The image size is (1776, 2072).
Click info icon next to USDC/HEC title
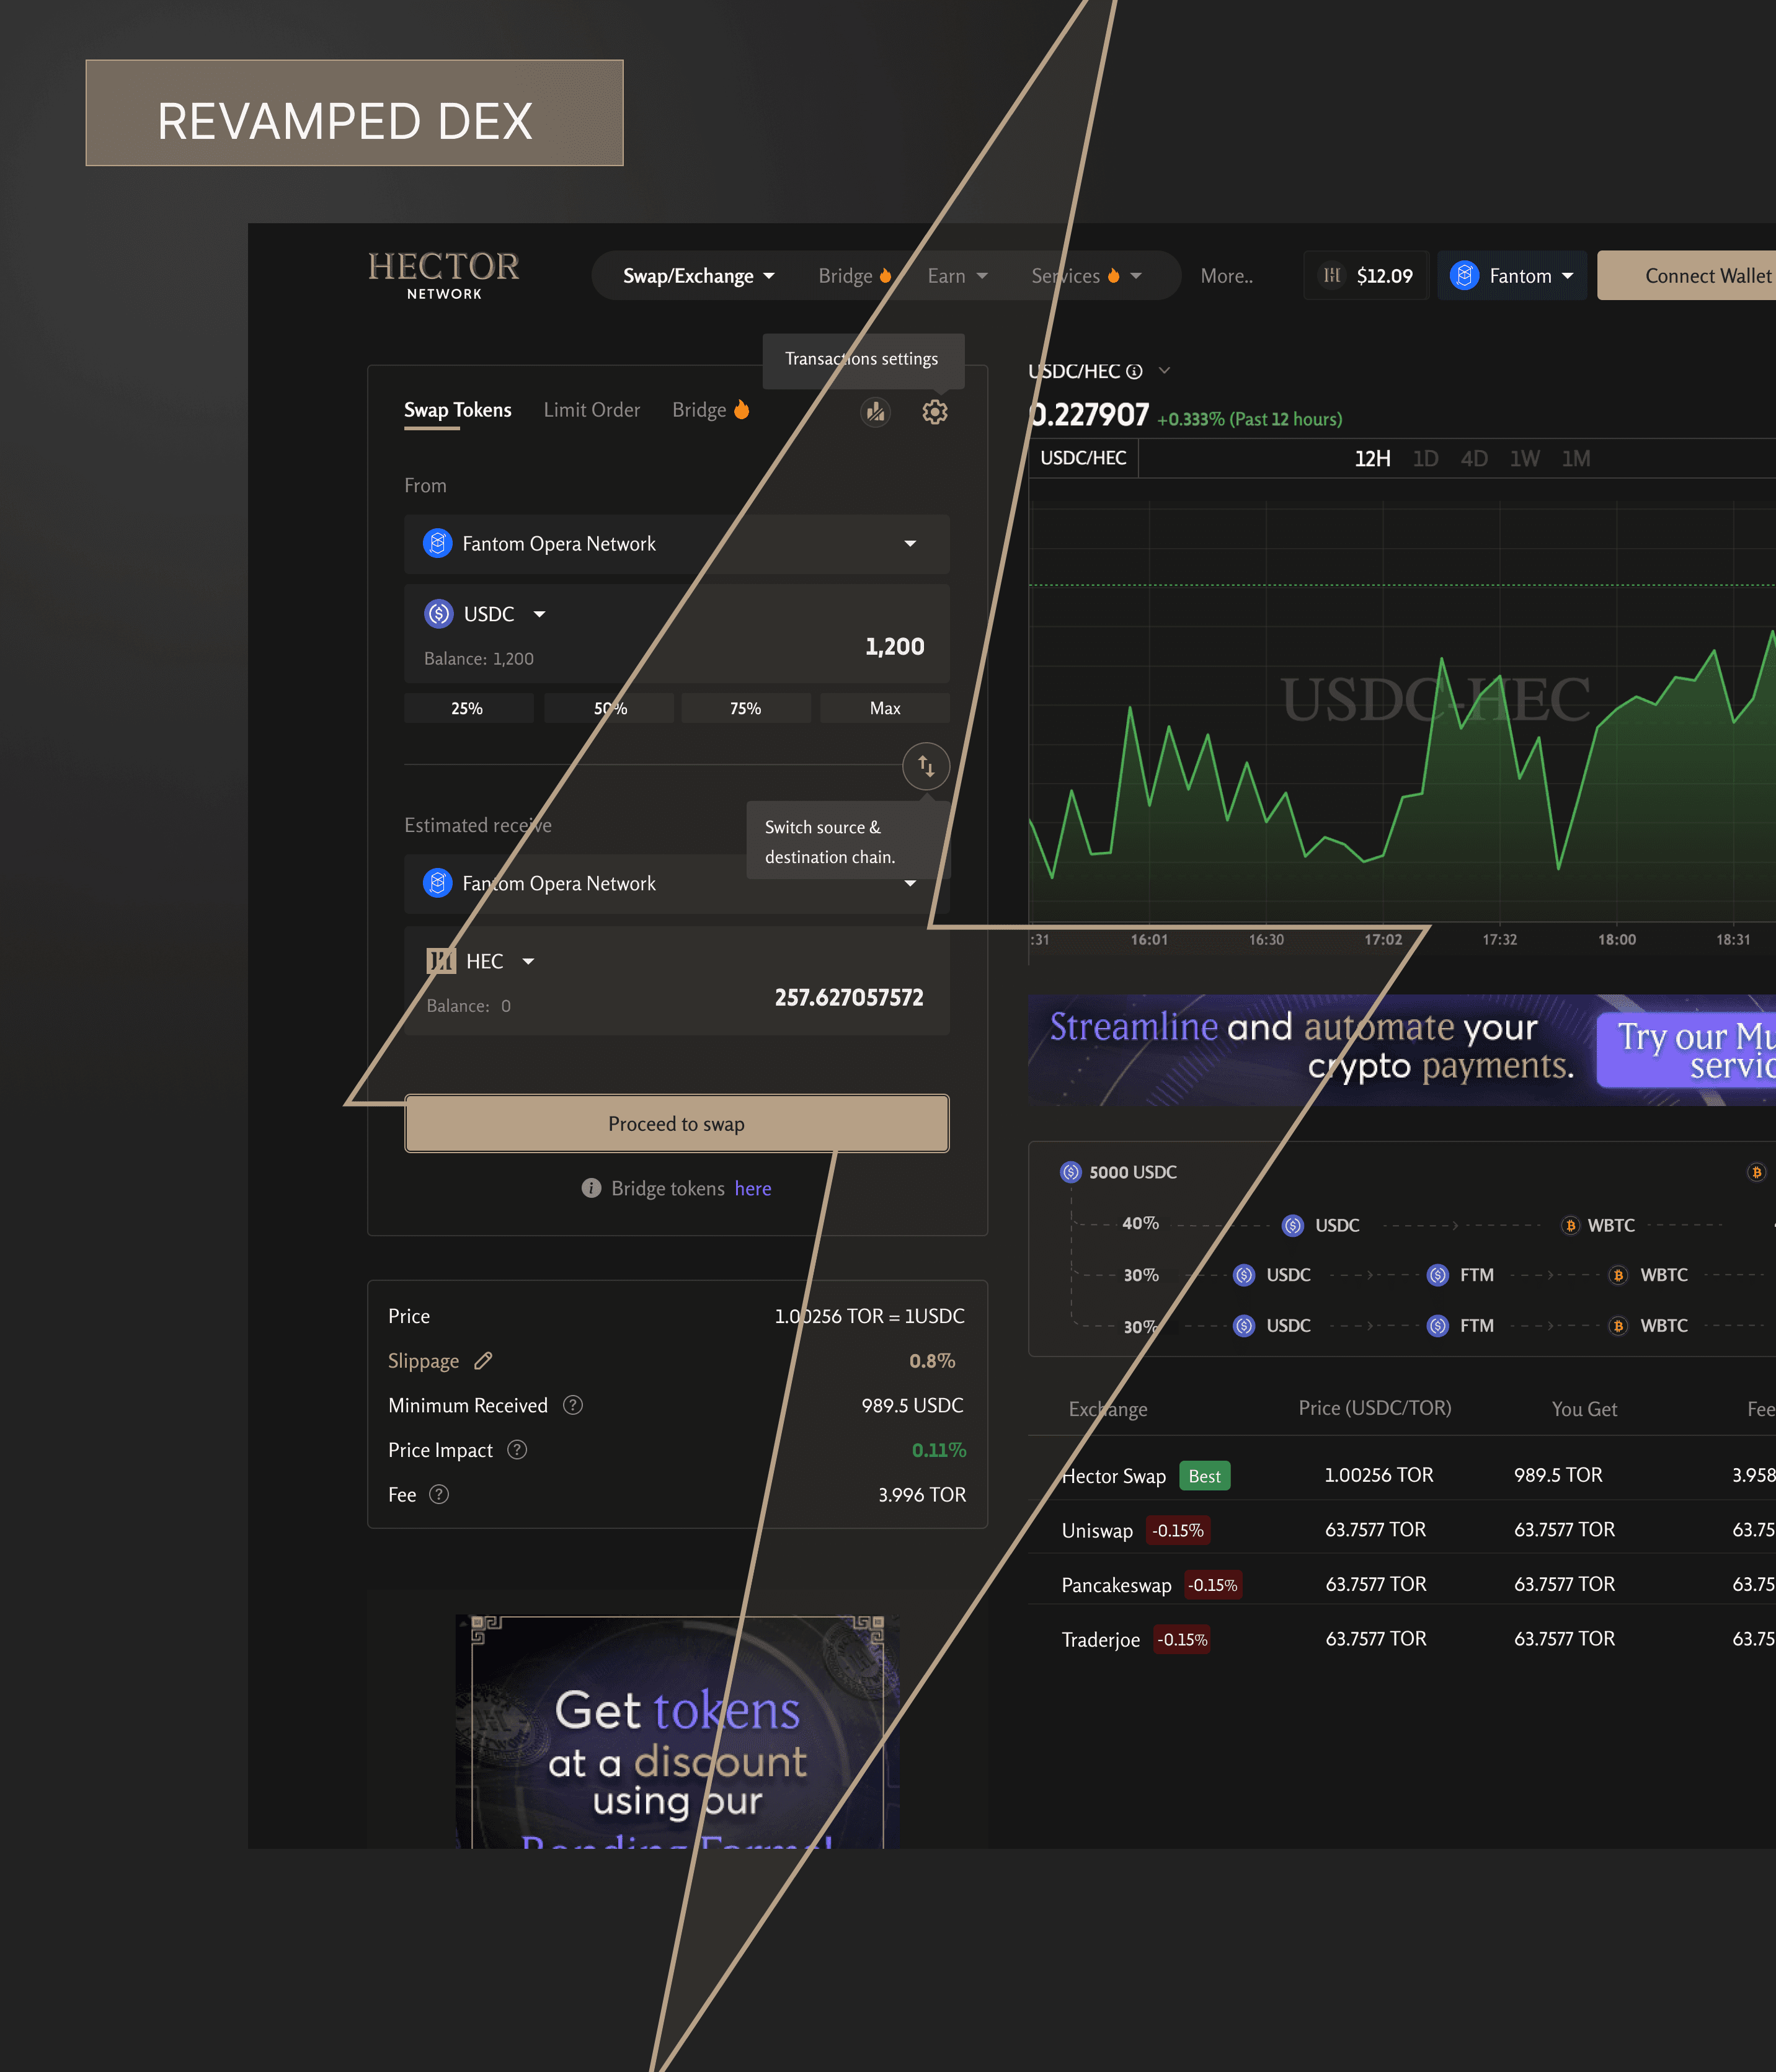(1134, 372)
